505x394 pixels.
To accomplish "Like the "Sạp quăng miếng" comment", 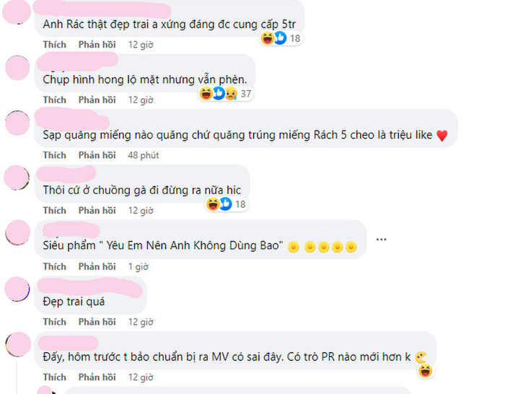I will [x=54, y=155].
